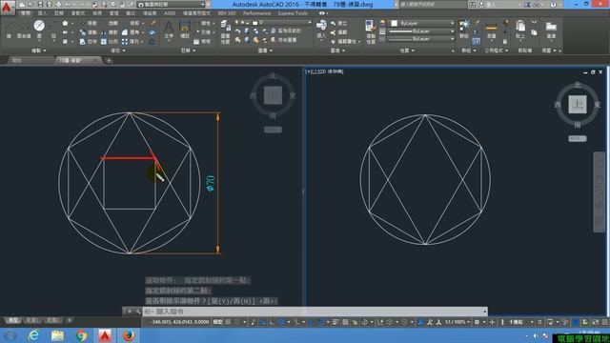Viewport: 610px width, 343px height.
Task: Toggle lineweight display in status bar
Action: [x=335, y=322]
